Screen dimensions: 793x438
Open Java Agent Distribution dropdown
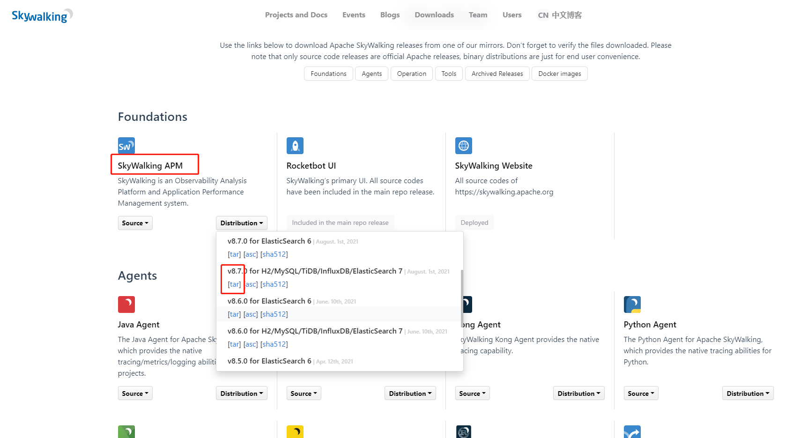(242, 393)
